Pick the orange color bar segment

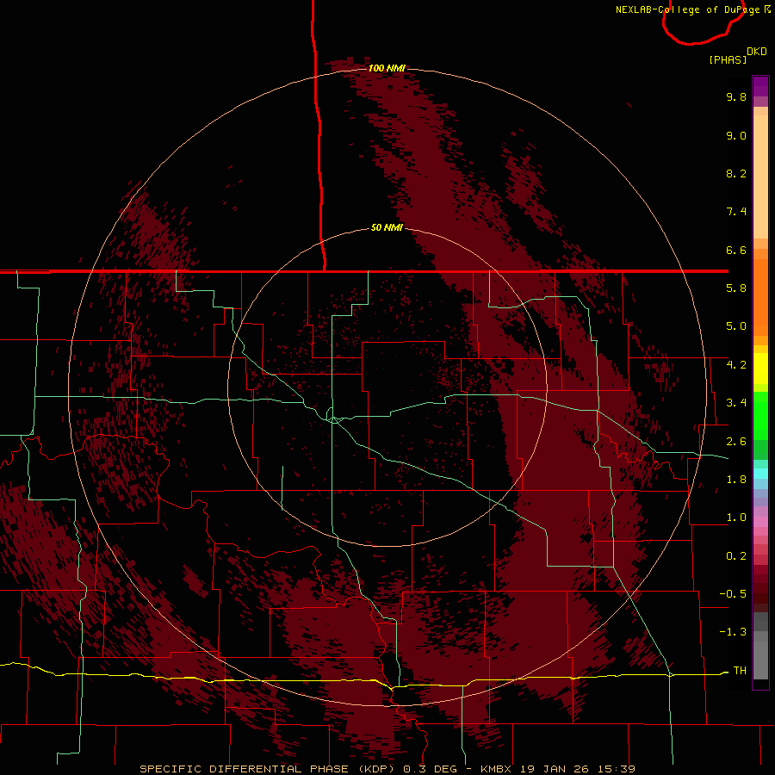760,298
